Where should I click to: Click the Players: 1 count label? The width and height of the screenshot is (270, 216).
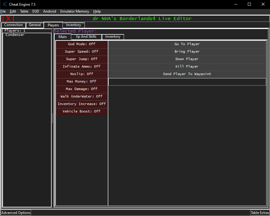coord(15,31)
